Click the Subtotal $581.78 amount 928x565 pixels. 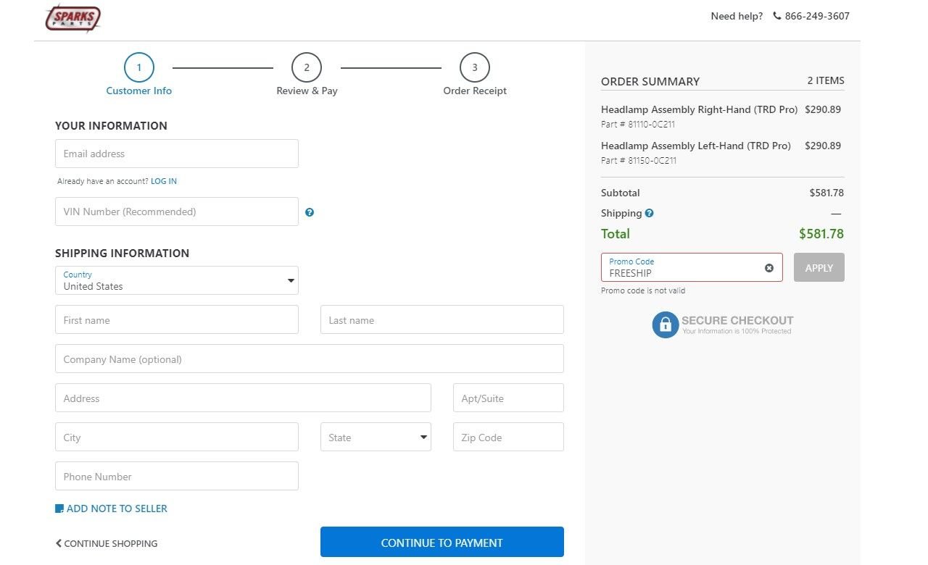tap(826, 193)
